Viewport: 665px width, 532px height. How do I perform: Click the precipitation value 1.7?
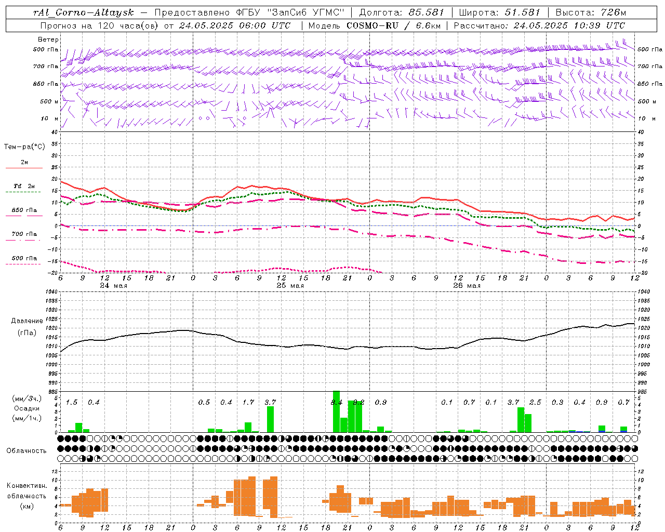pyautogui.click(x=248, y=402)
